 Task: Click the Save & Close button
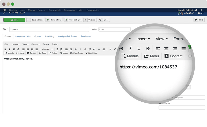pyautogui.click(x=35, y=20)
